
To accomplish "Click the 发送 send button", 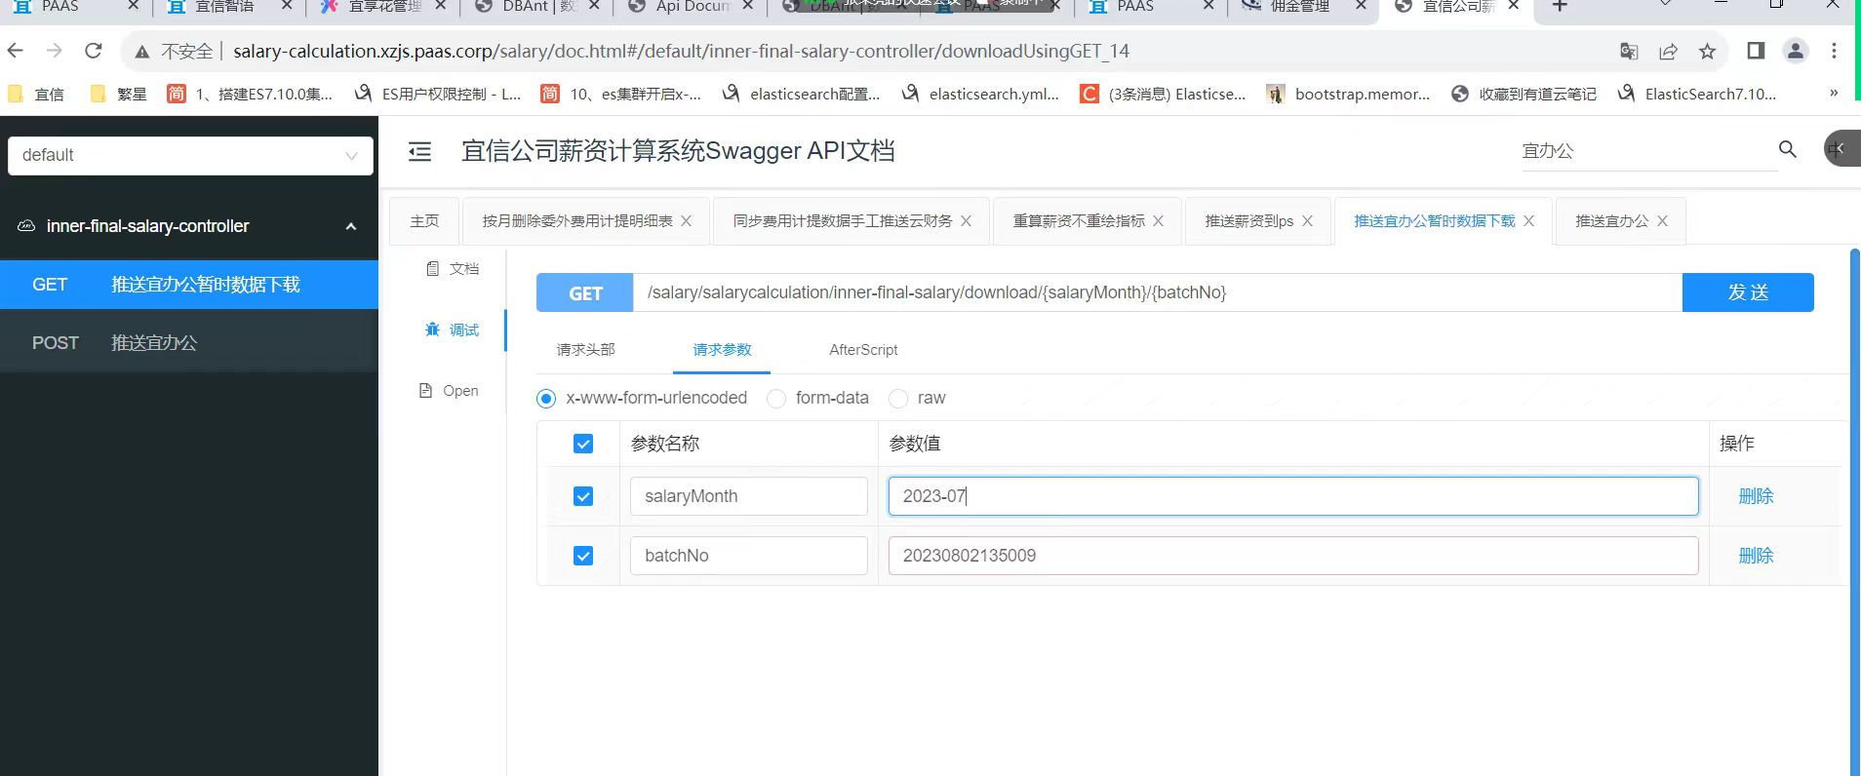I will coord(1748,292).
